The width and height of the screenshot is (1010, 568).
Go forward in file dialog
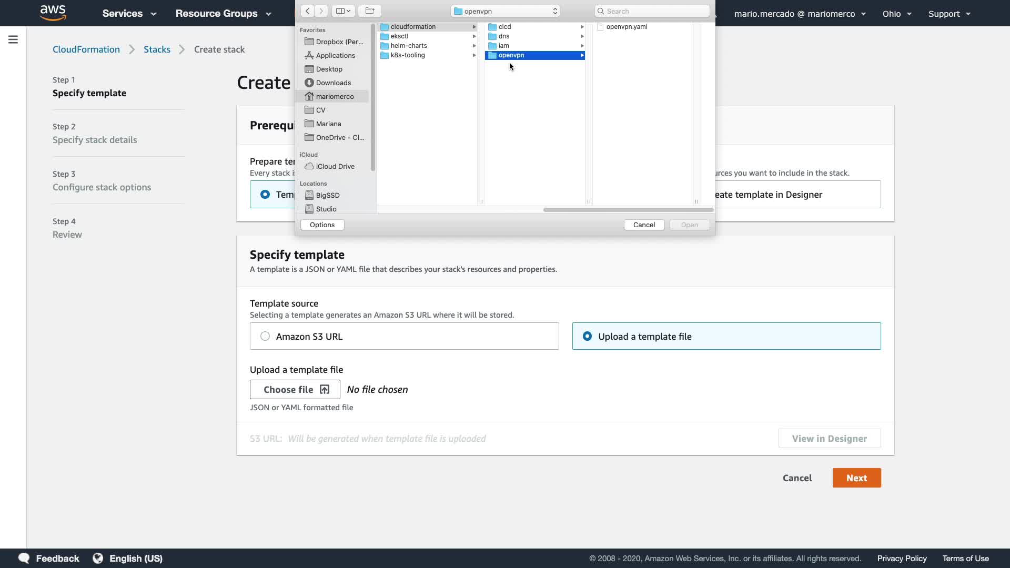coord(321,11)
